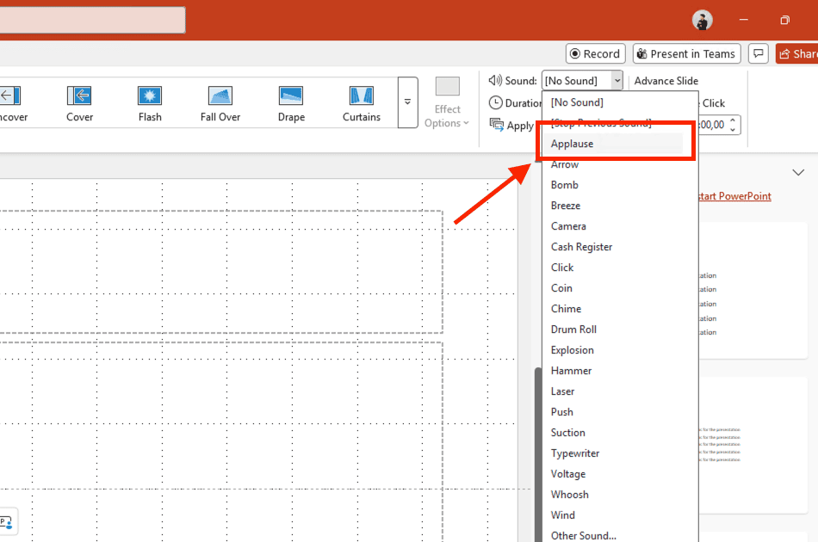
Task: Select Push sound
Action: click(620, 412)
